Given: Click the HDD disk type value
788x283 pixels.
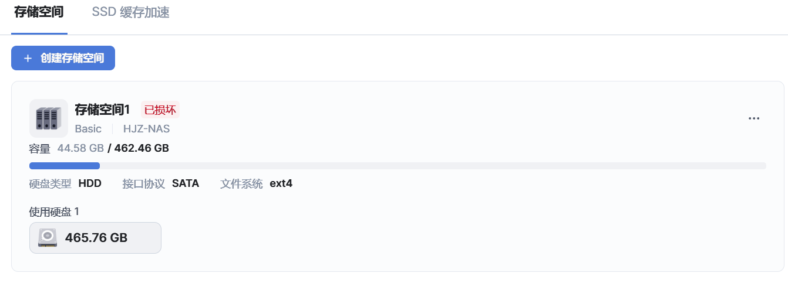Looking at the screenshot, I should (x=90, y=183).
